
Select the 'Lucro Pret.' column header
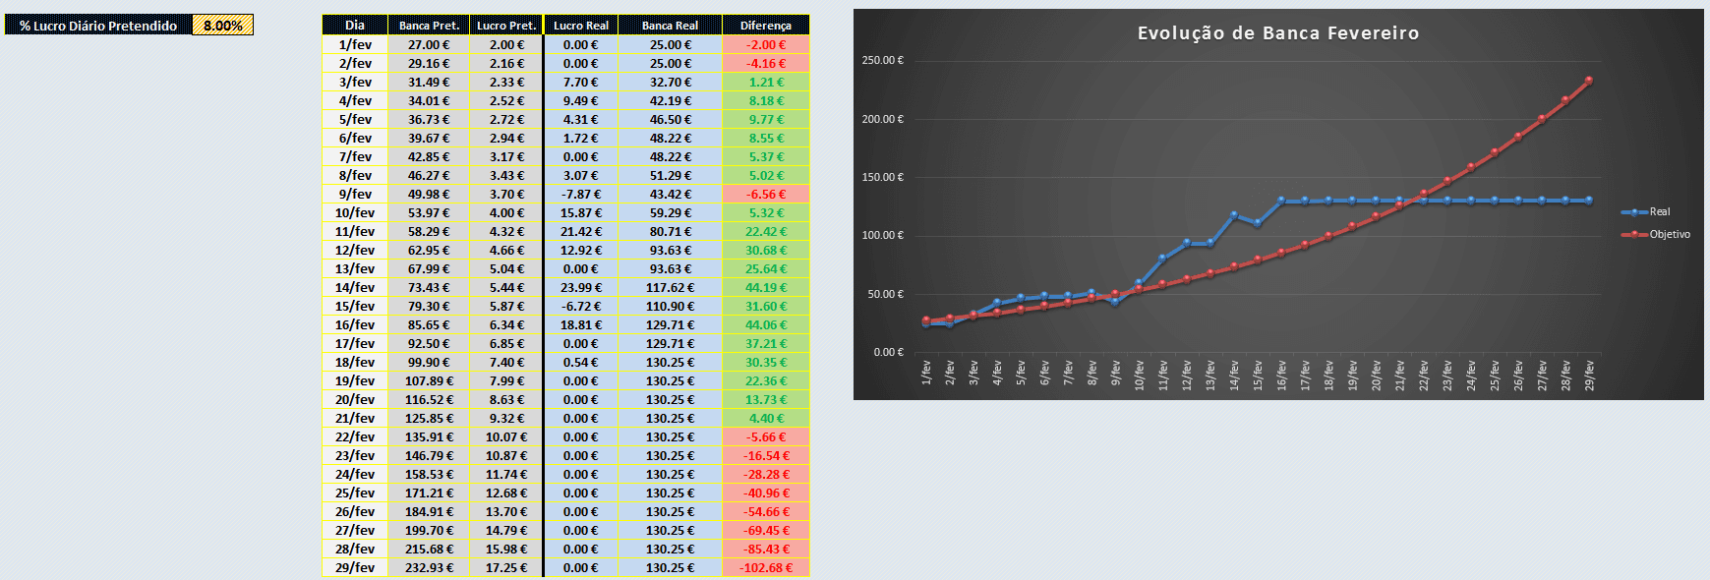point(506,25)
